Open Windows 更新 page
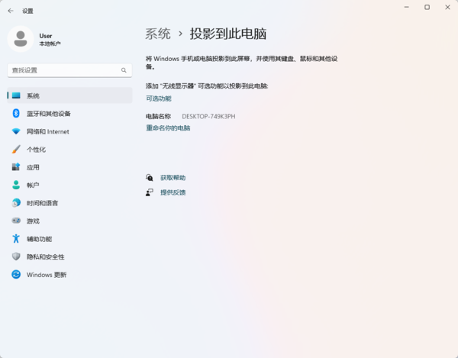 point(69,275)
